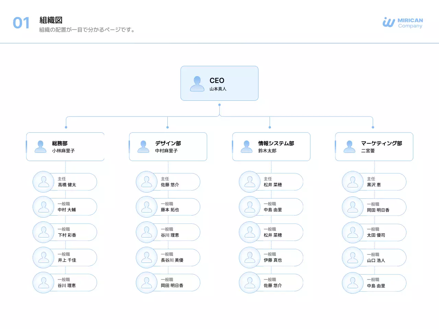The width and height of the screenshot is (439, 329).
Task: Click the CEO avatar icon
Action: [x=197, y=84]
